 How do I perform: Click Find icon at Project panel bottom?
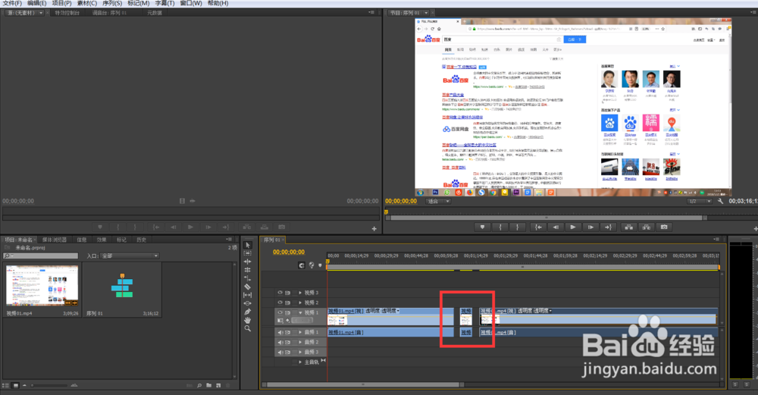(199, 385)
